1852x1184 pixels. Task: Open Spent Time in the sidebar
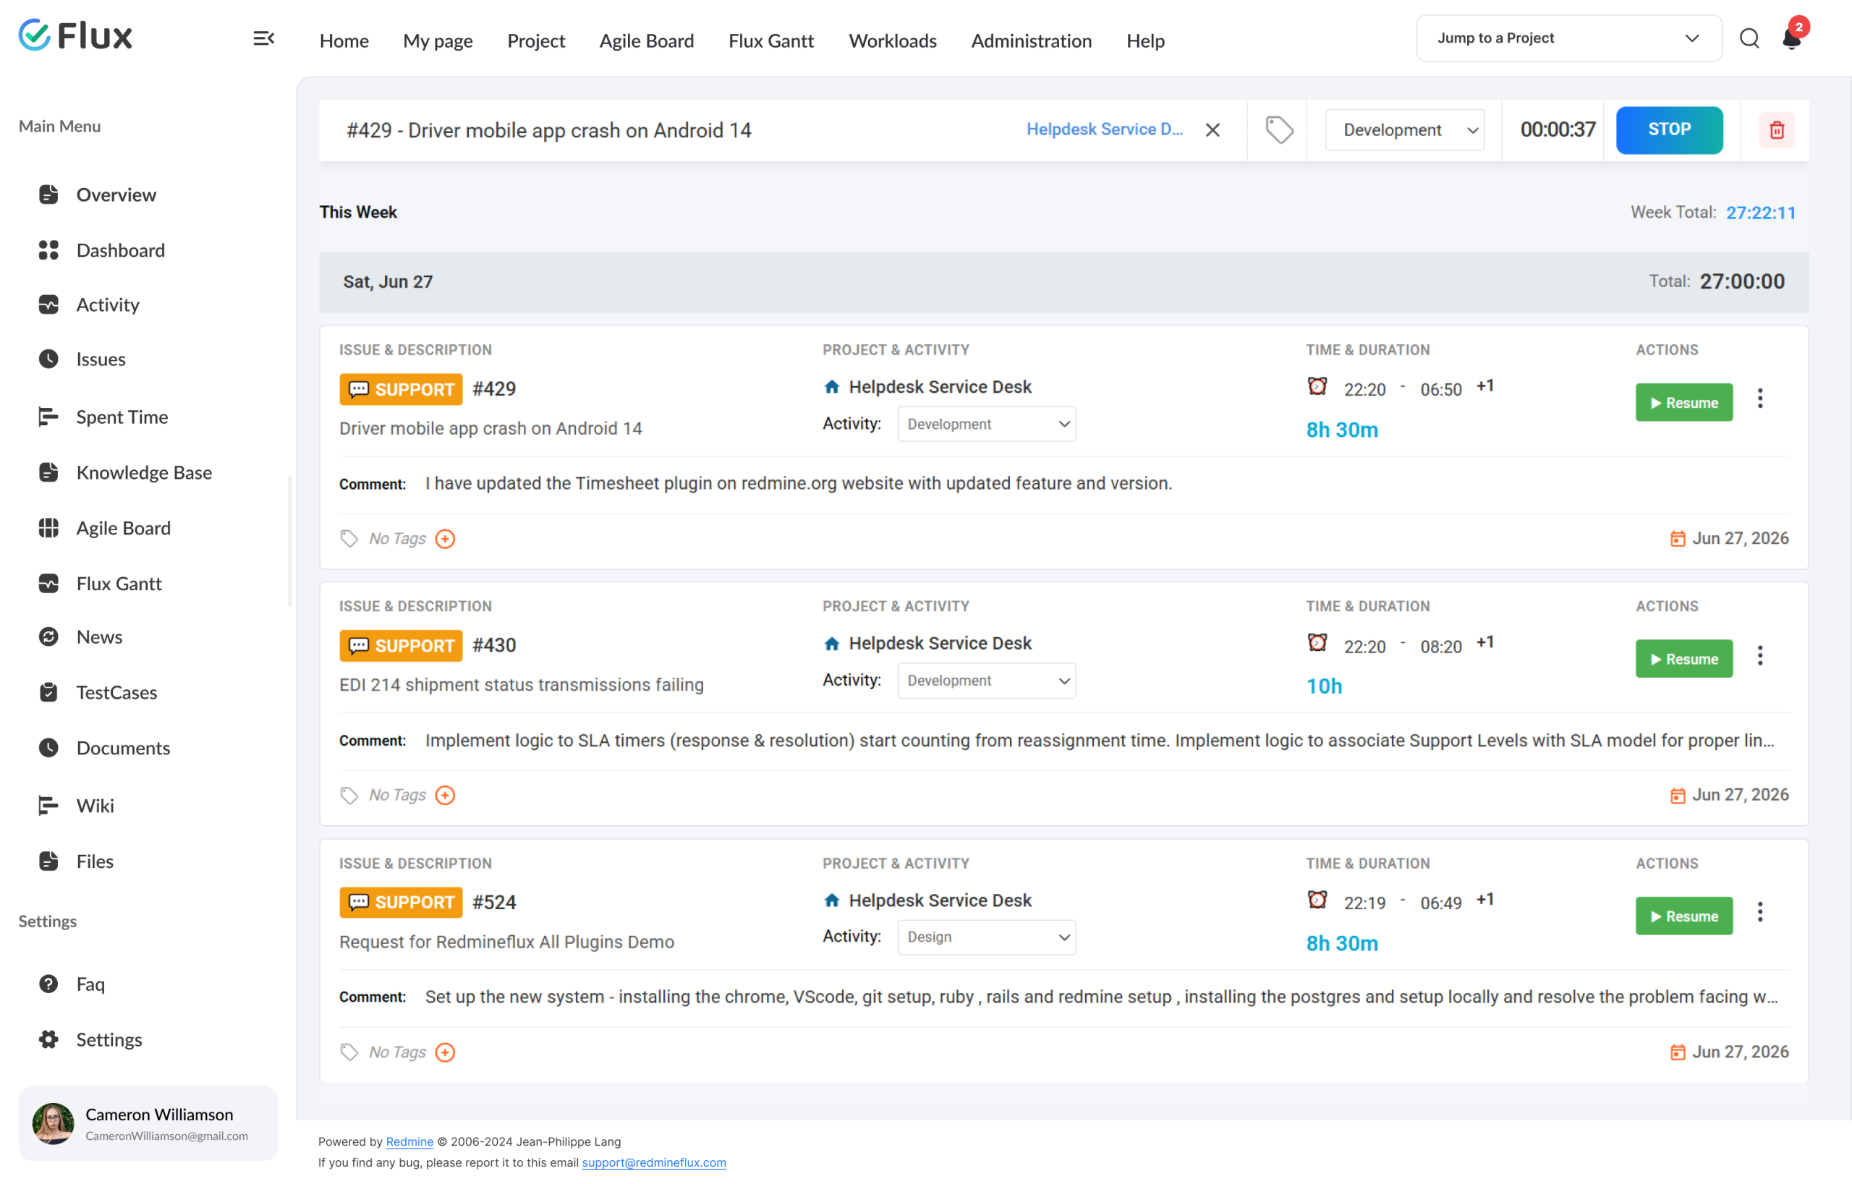(x=122, y=417)
